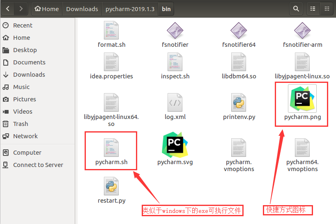Open Downloads in the sidebar
The height and width of the screenshot is (224, 336).
click(x=37, y=74)
